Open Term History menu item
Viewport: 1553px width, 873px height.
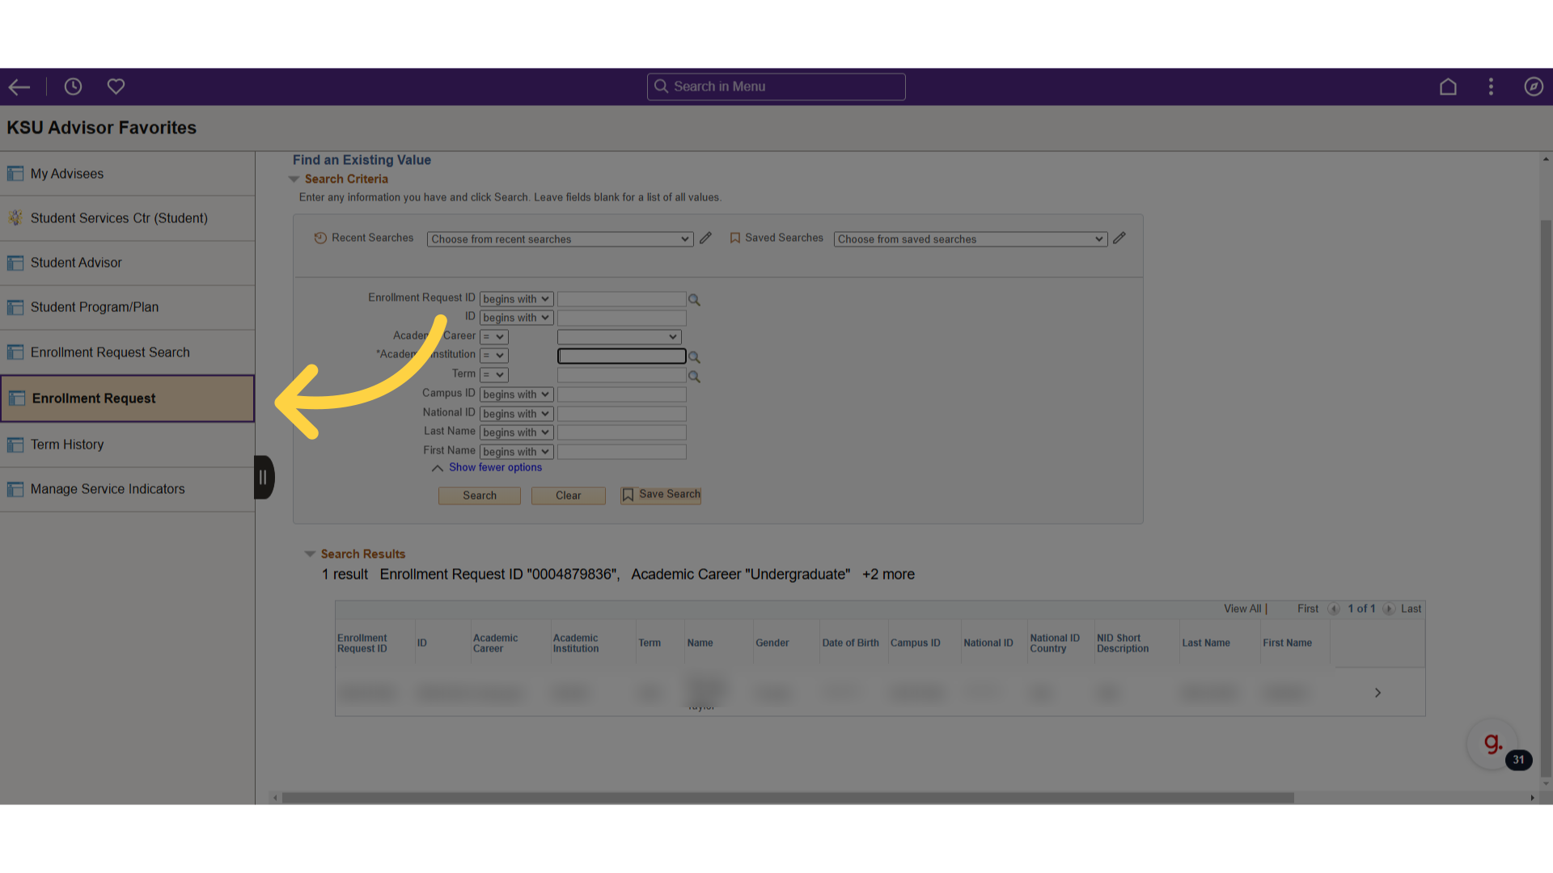click(127, 445)
